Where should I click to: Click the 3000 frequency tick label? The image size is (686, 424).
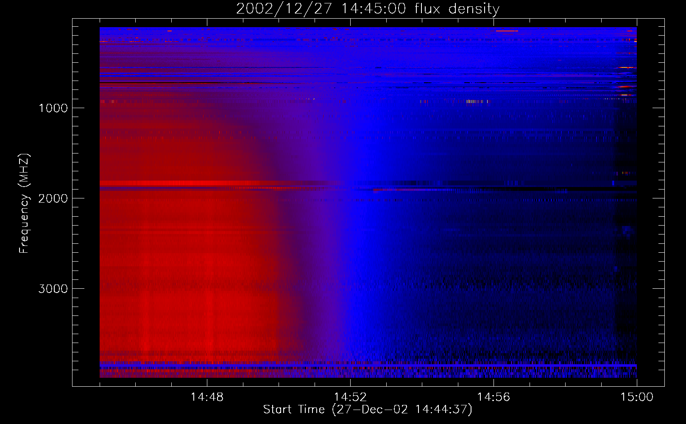coord(53,289)
